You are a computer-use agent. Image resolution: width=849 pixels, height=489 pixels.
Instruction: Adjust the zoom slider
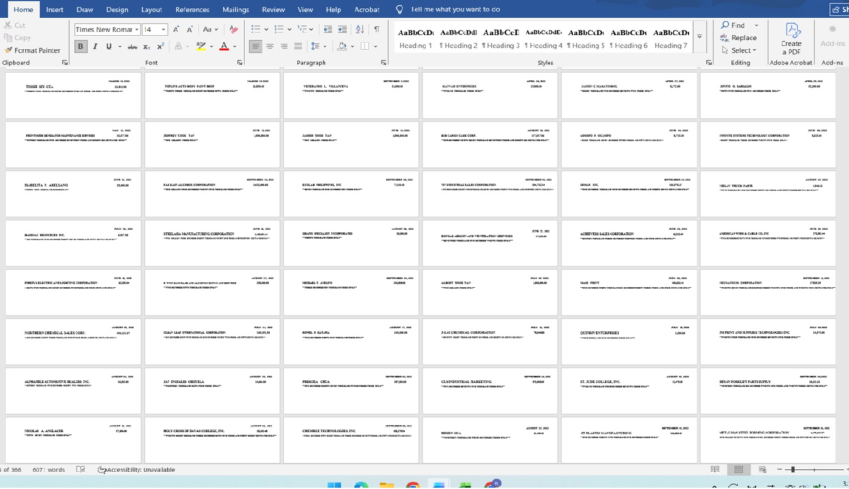click(x=793, y=470)
